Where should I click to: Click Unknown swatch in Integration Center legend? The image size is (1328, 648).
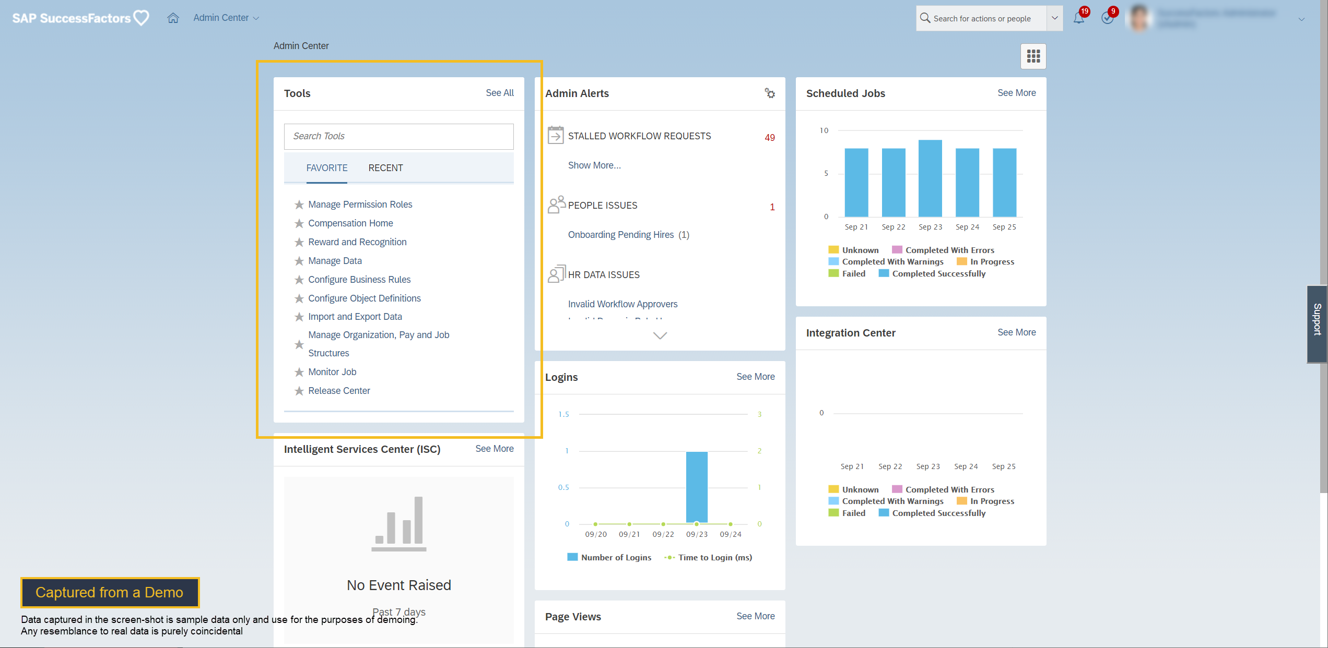pyautogui.click(x=833, y=489)
